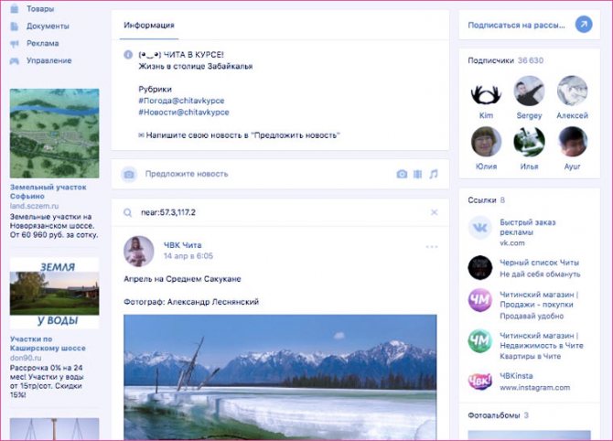This screenshot has width=613, height=441.
Task: Open subscriber Юлия's avatar
Action: (x=486, y=142)
